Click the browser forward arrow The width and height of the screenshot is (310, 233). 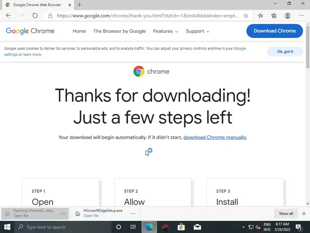tap(22, 15)
